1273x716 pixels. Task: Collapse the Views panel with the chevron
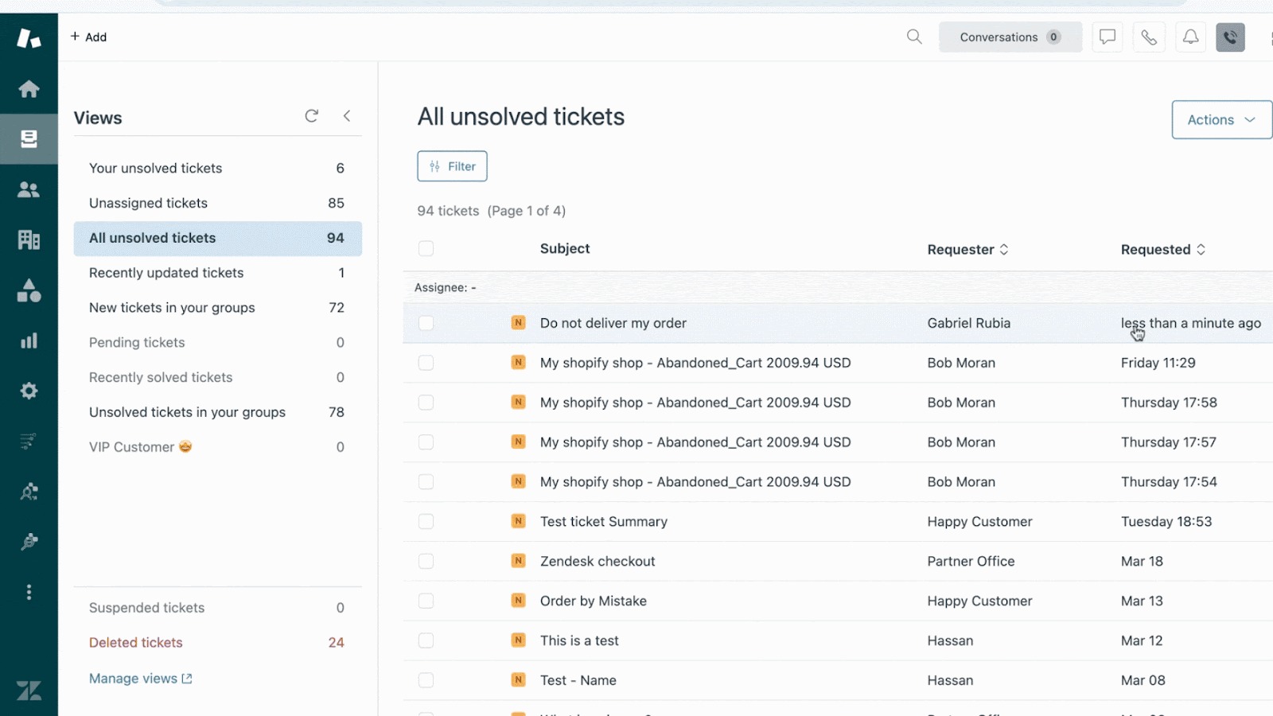pos(347,115)
